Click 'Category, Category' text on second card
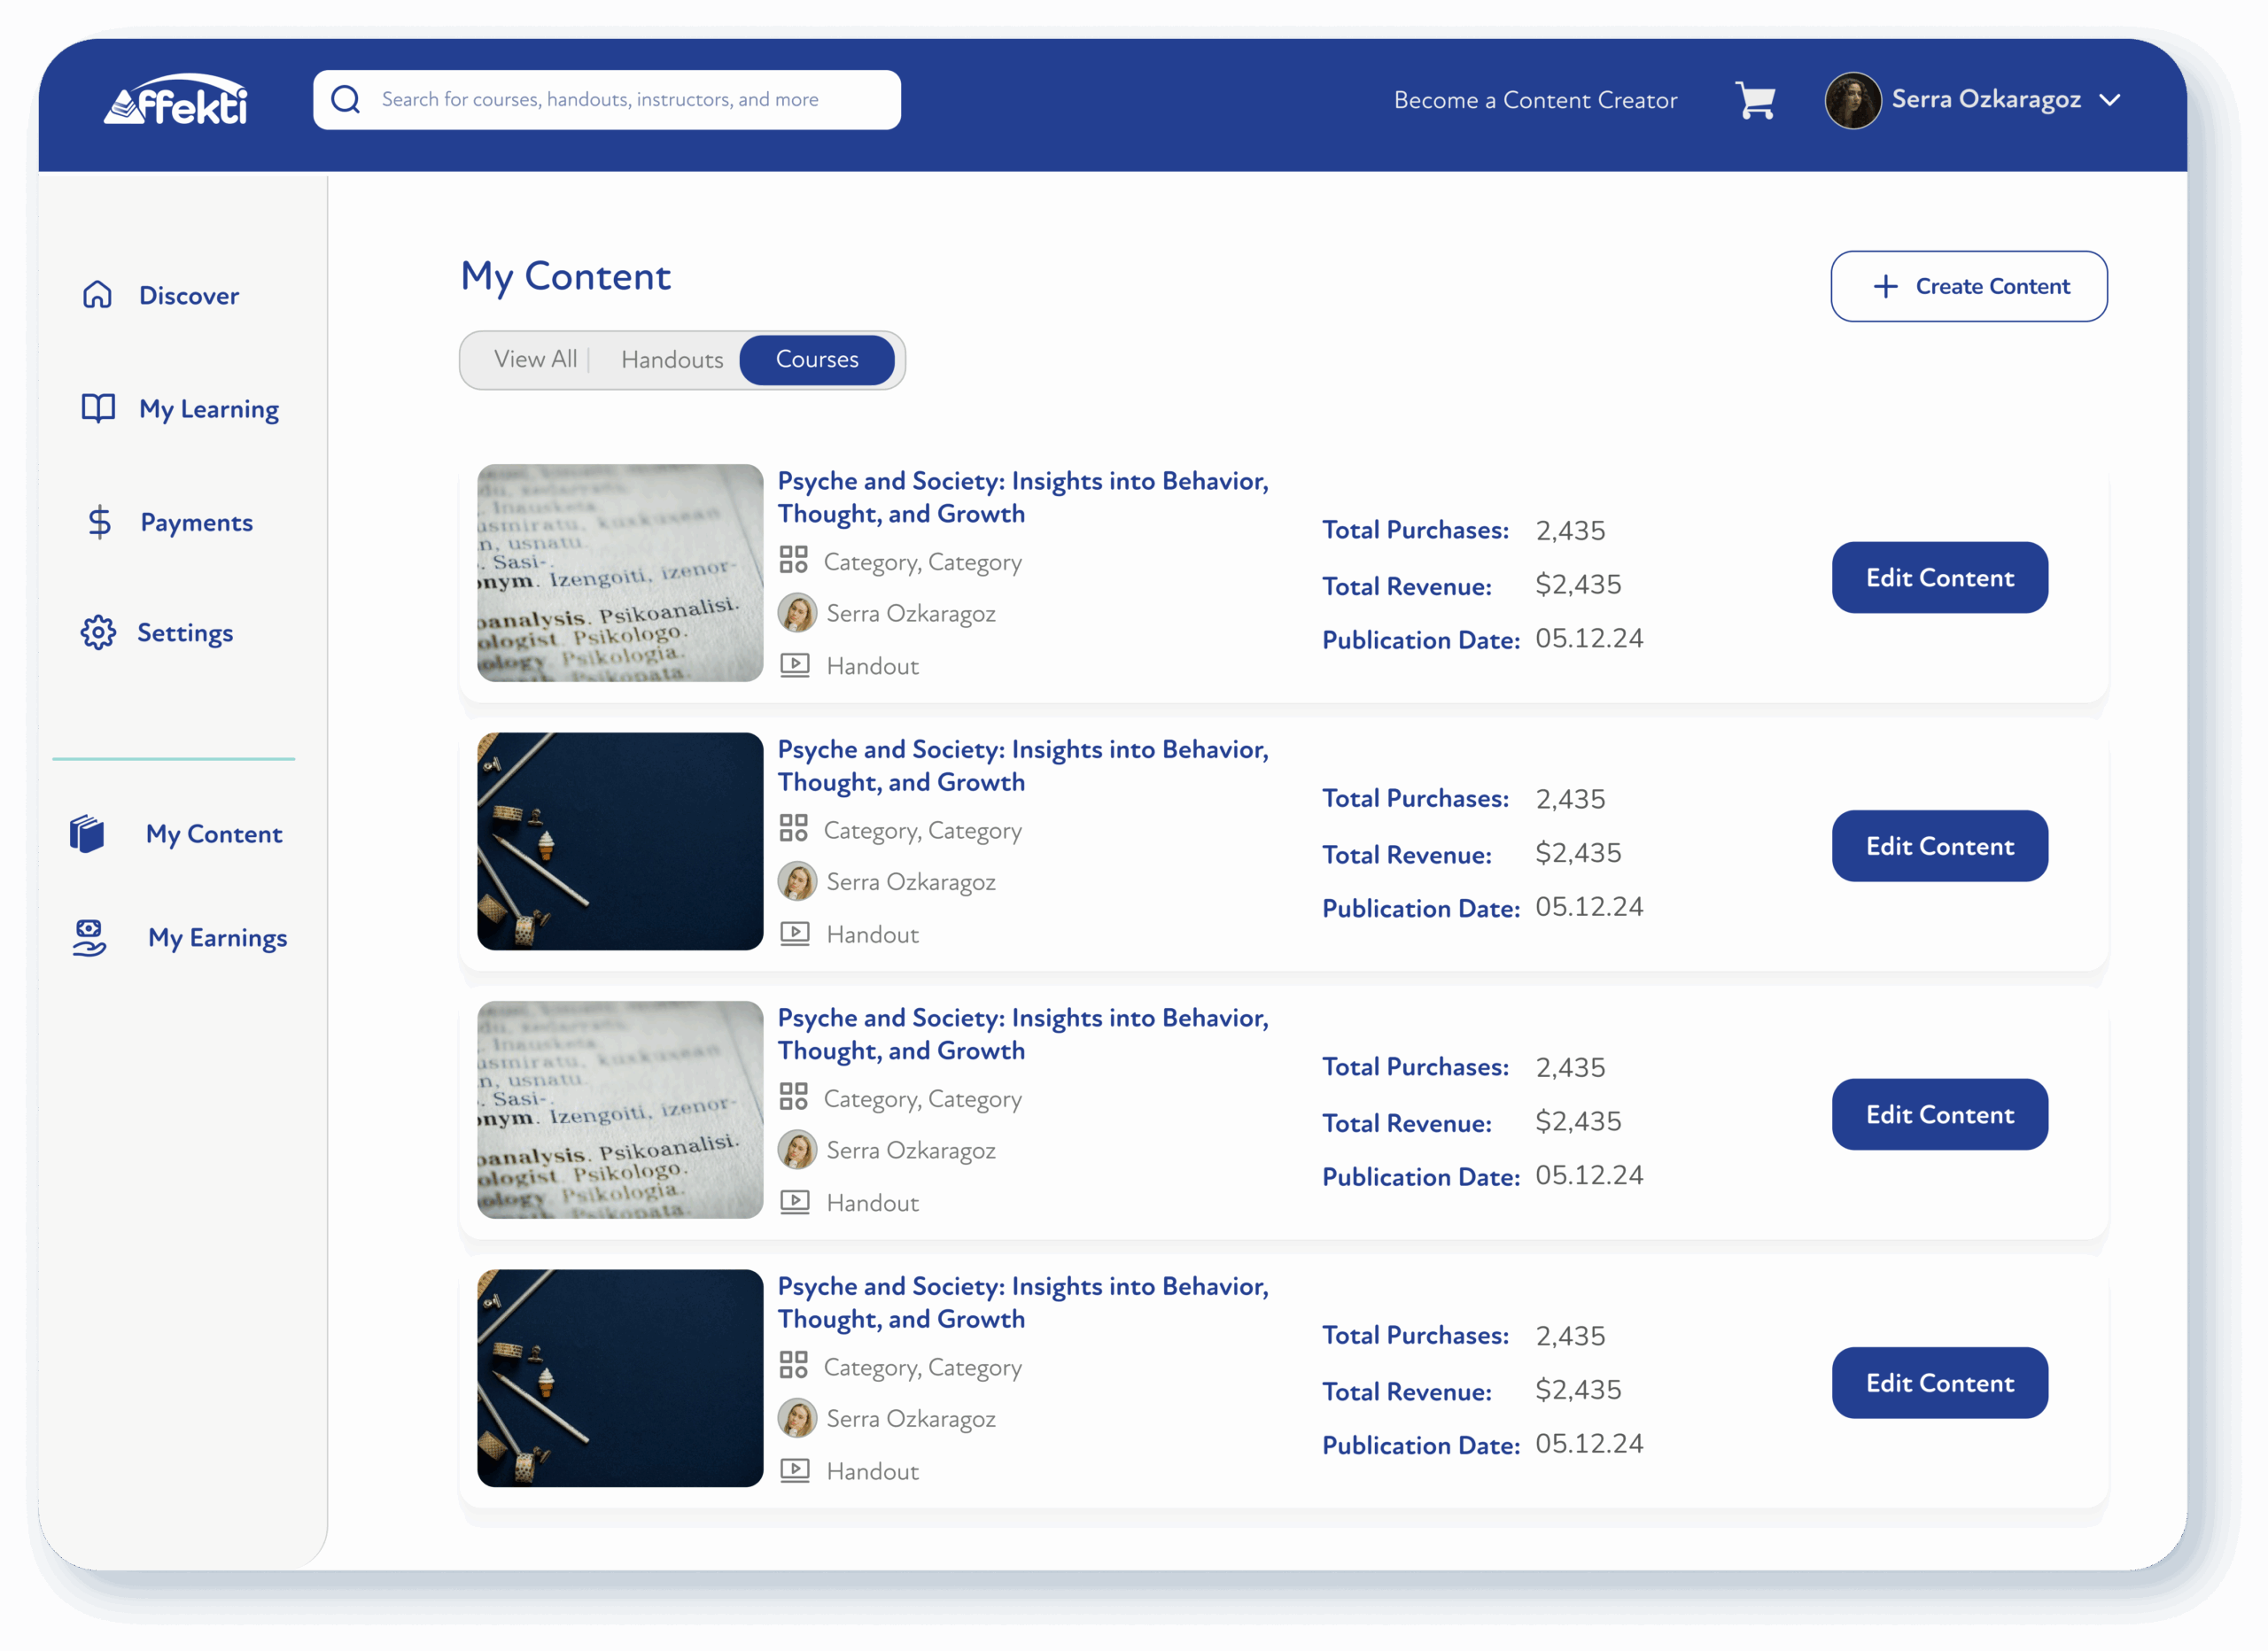The height and width of the screenshot is (1651, 2268). 923,831
